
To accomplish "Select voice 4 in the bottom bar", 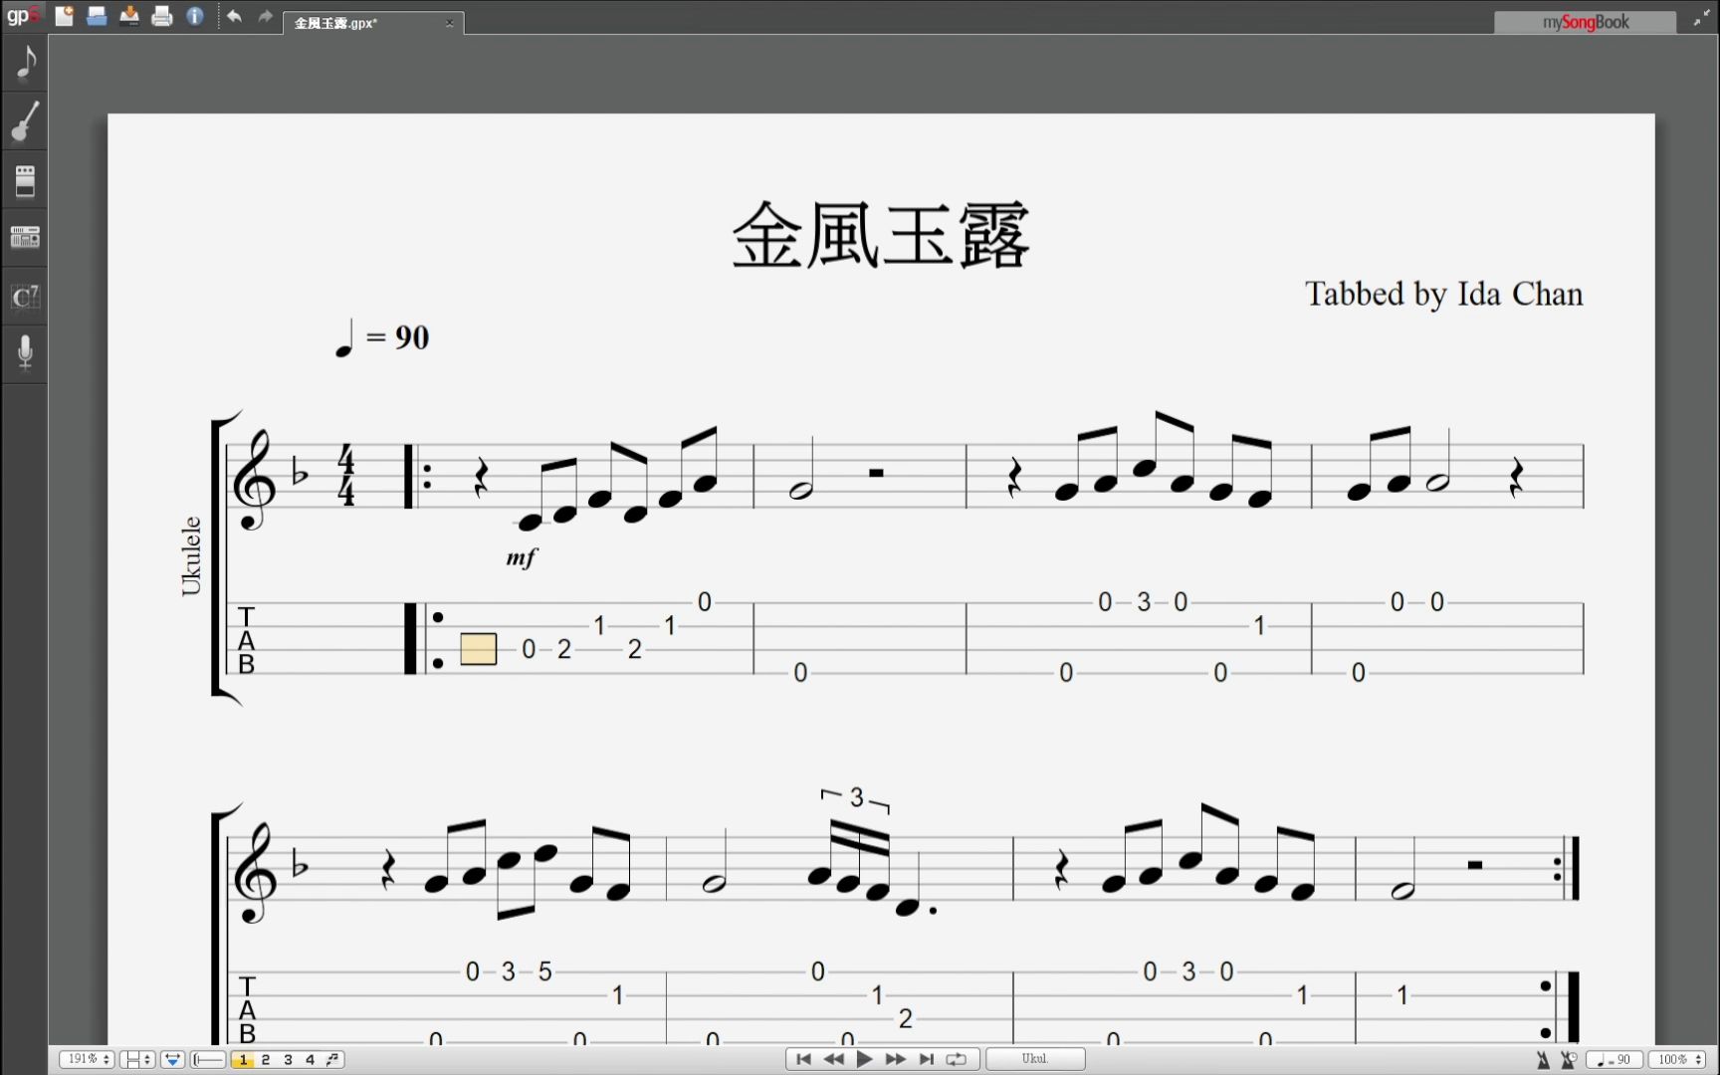I will point(310,1059).
